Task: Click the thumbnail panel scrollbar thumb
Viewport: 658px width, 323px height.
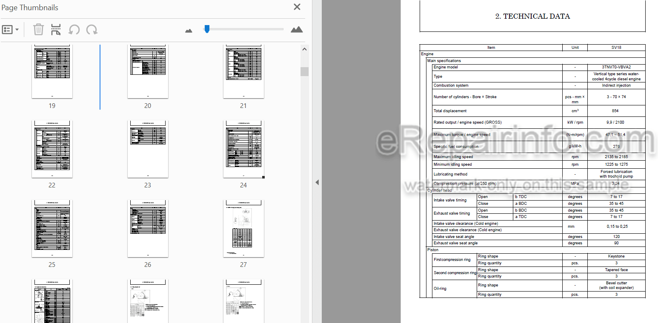Action: (x=304, y=71)
